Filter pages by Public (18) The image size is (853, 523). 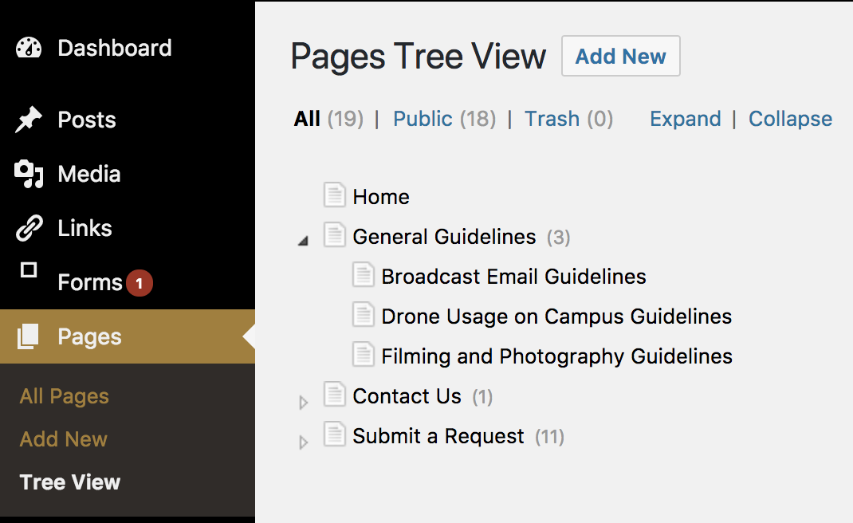pyautogui.click(x=445, y=119)
